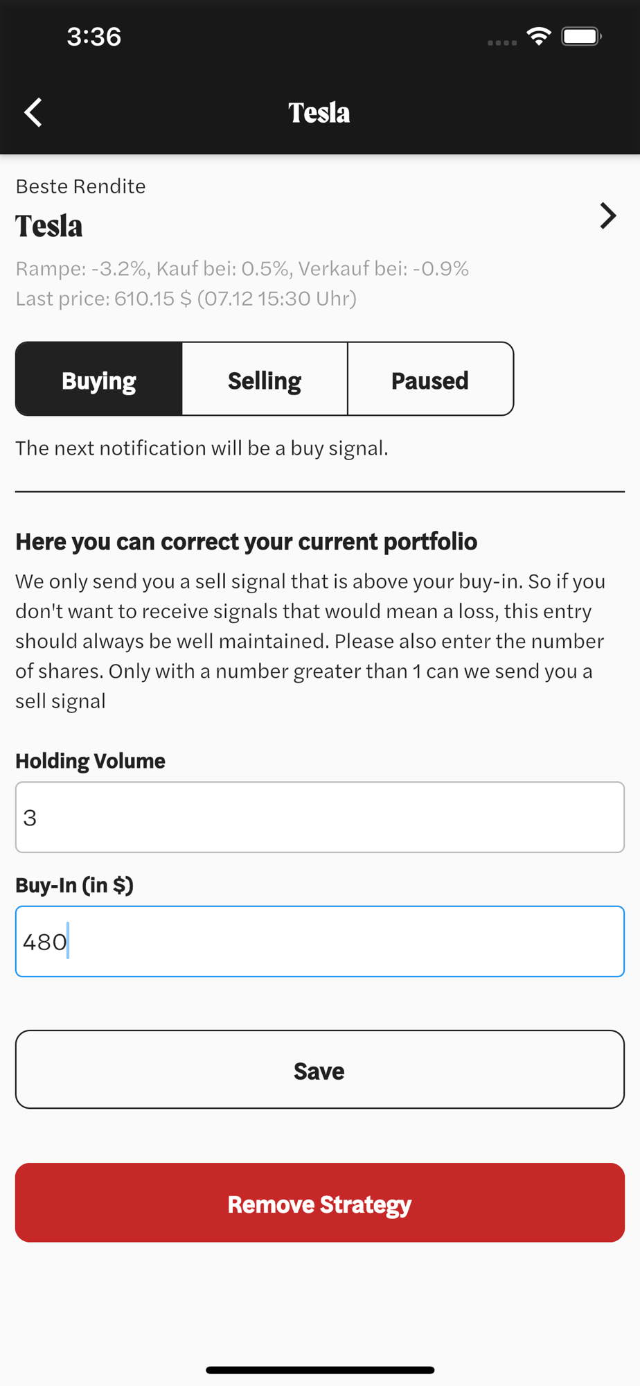Screen dimensions: 640x1386
Task: Tap the buy signal notification text
Action: point(202,448)
